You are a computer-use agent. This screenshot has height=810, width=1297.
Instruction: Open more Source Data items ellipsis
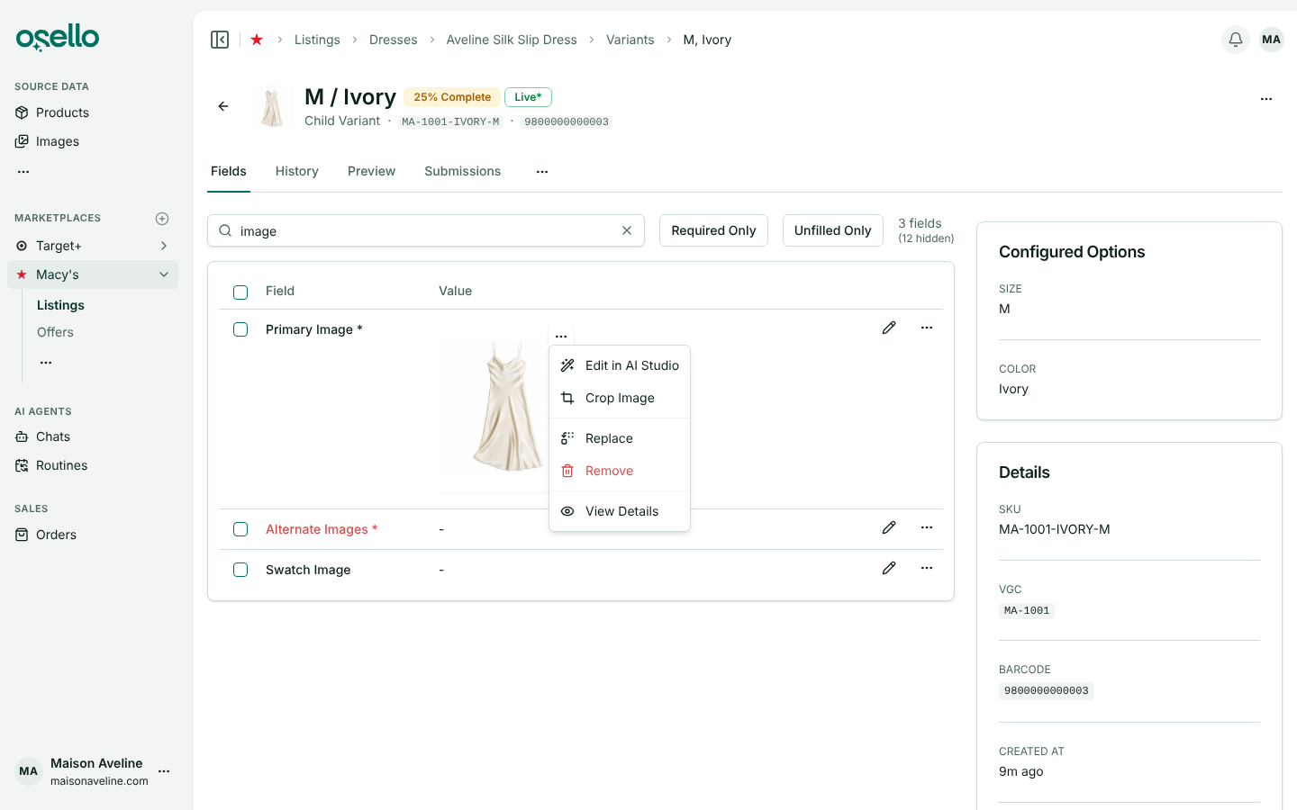[23, 171]
